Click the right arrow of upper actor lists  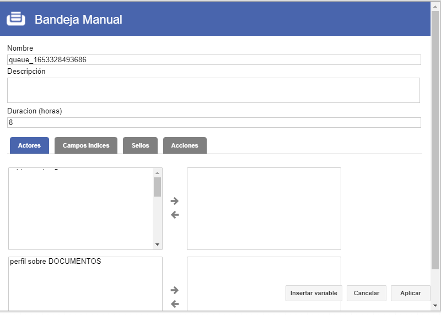tap(175, 201)
